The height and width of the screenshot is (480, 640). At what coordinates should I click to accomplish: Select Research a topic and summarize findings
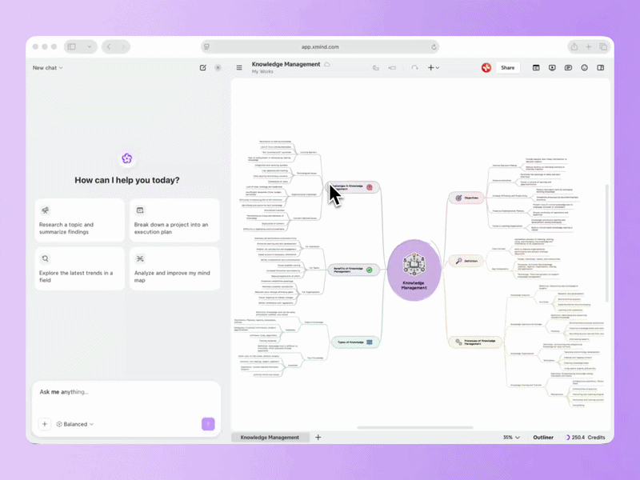(79, 221)
